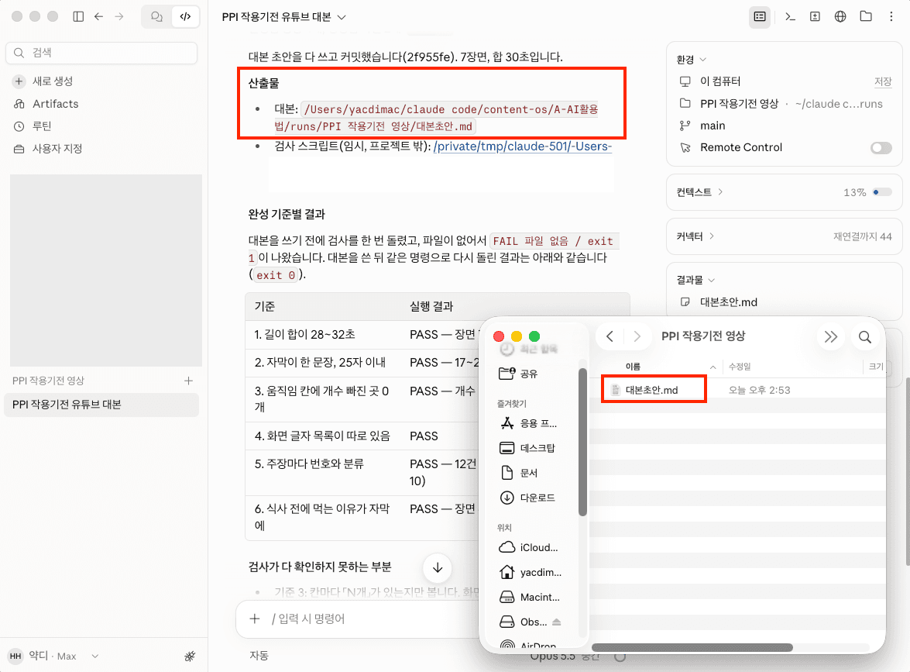Image resolution: width=910 pixels, height=672 pixels.
Task: Click the 저장 button next to 이 컴퓨터
Action: 883,81
